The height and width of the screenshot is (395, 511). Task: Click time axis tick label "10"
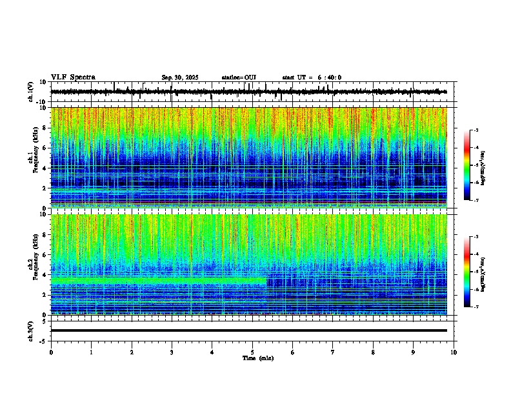[x=454, y=352]
